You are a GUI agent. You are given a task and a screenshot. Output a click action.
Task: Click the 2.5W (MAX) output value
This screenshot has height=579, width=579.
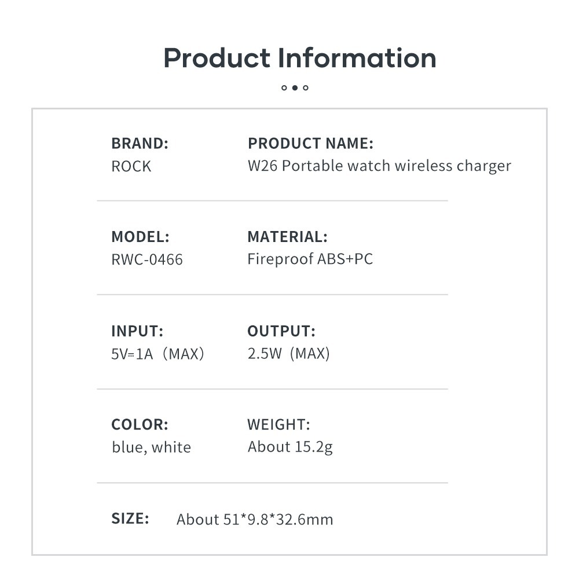click(x=288, y=353)
